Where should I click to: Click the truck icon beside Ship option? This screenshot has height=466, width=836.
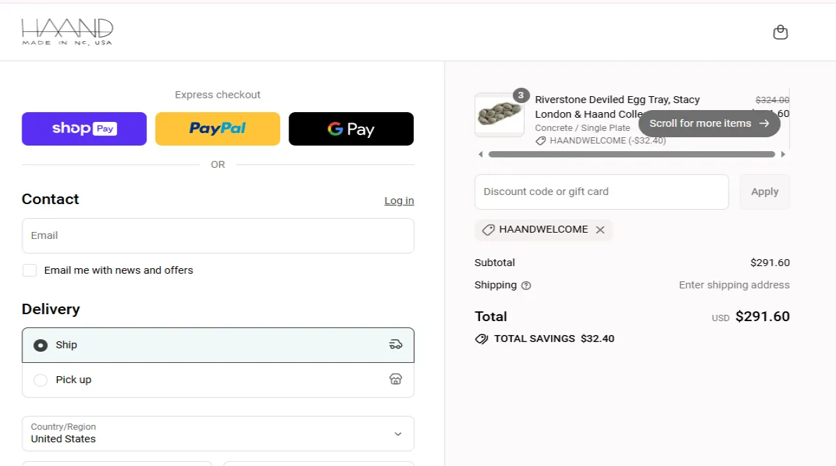pyautogui.click(x=396, y=344)
